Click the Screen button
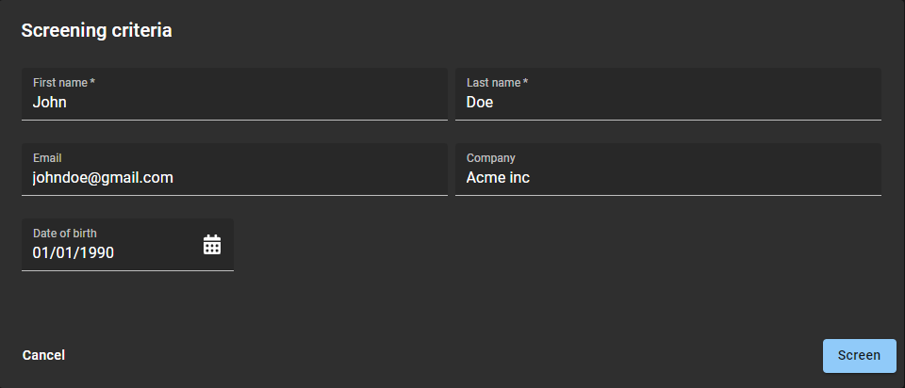 click(x=859, y=356)
